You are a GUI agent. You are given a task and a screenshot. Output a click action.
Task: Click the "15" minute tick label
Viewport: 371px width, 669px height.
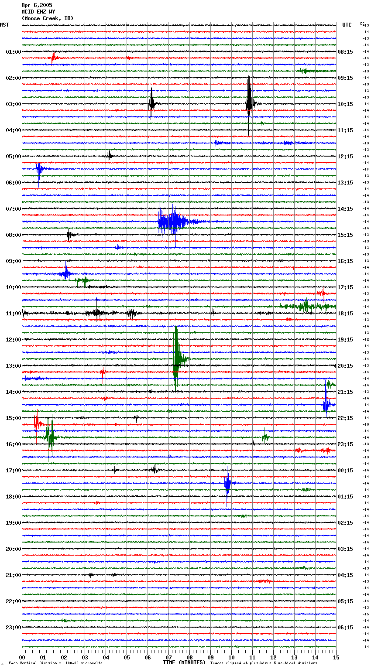336,658
